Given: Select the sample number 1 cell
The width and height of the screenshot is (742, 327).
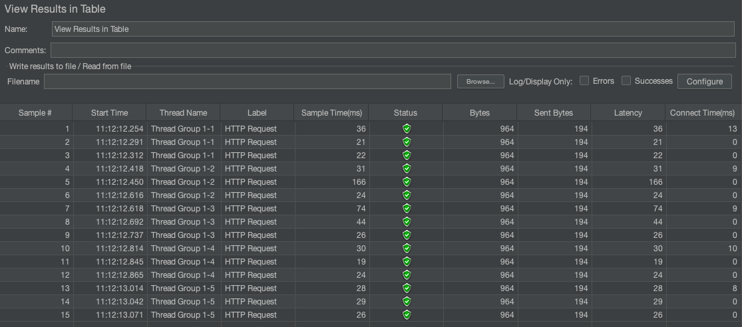Looking at the screenshot, I should [37, 128].
